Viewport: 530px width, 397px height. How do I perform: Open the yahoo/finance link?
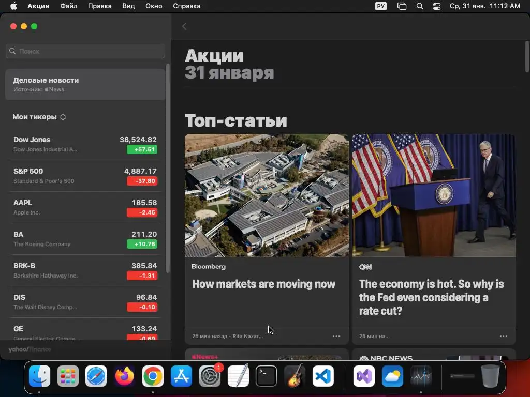[30, 349]
